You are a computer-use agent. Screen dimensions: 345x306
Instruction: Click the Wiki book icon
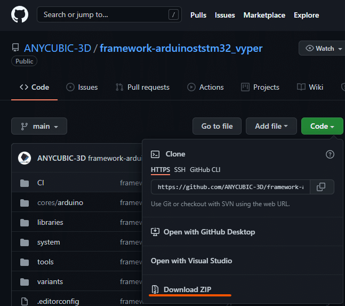tap(301, 87)
